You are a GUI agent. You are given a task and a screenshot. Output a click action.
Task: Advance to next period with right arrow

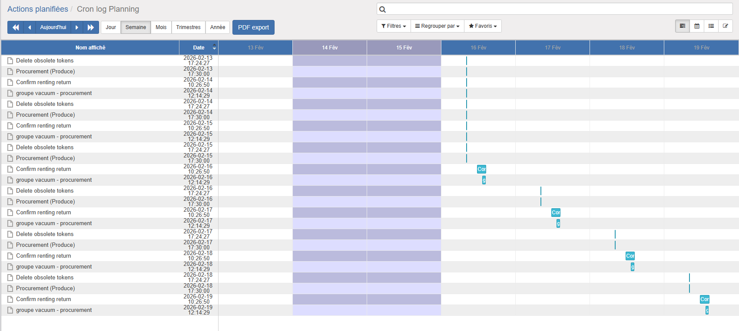(x=77, y=27)
